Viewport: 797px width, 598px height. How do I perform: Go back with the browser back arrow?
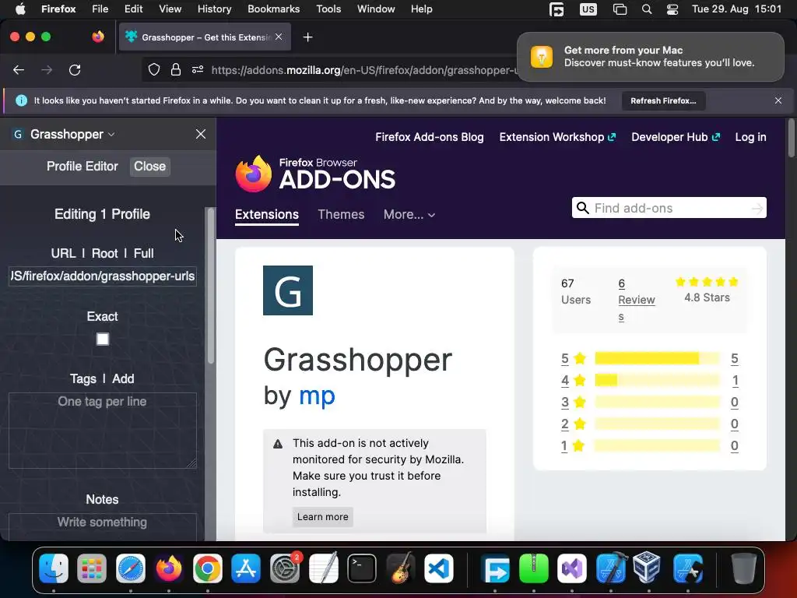point(19,70)
